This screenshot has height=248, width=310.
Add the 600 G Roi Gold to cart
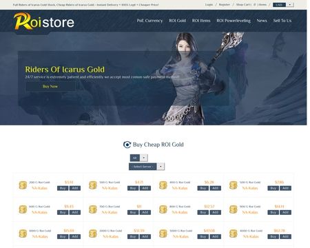pyautogui.click(x=75, y=212)
